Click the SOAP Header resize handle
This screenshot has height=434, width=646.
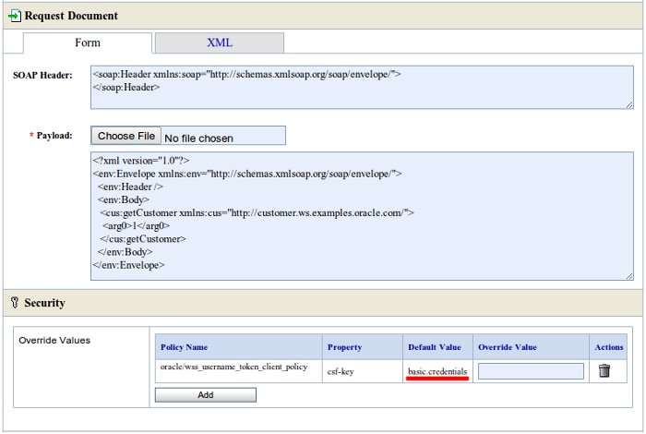629,105
